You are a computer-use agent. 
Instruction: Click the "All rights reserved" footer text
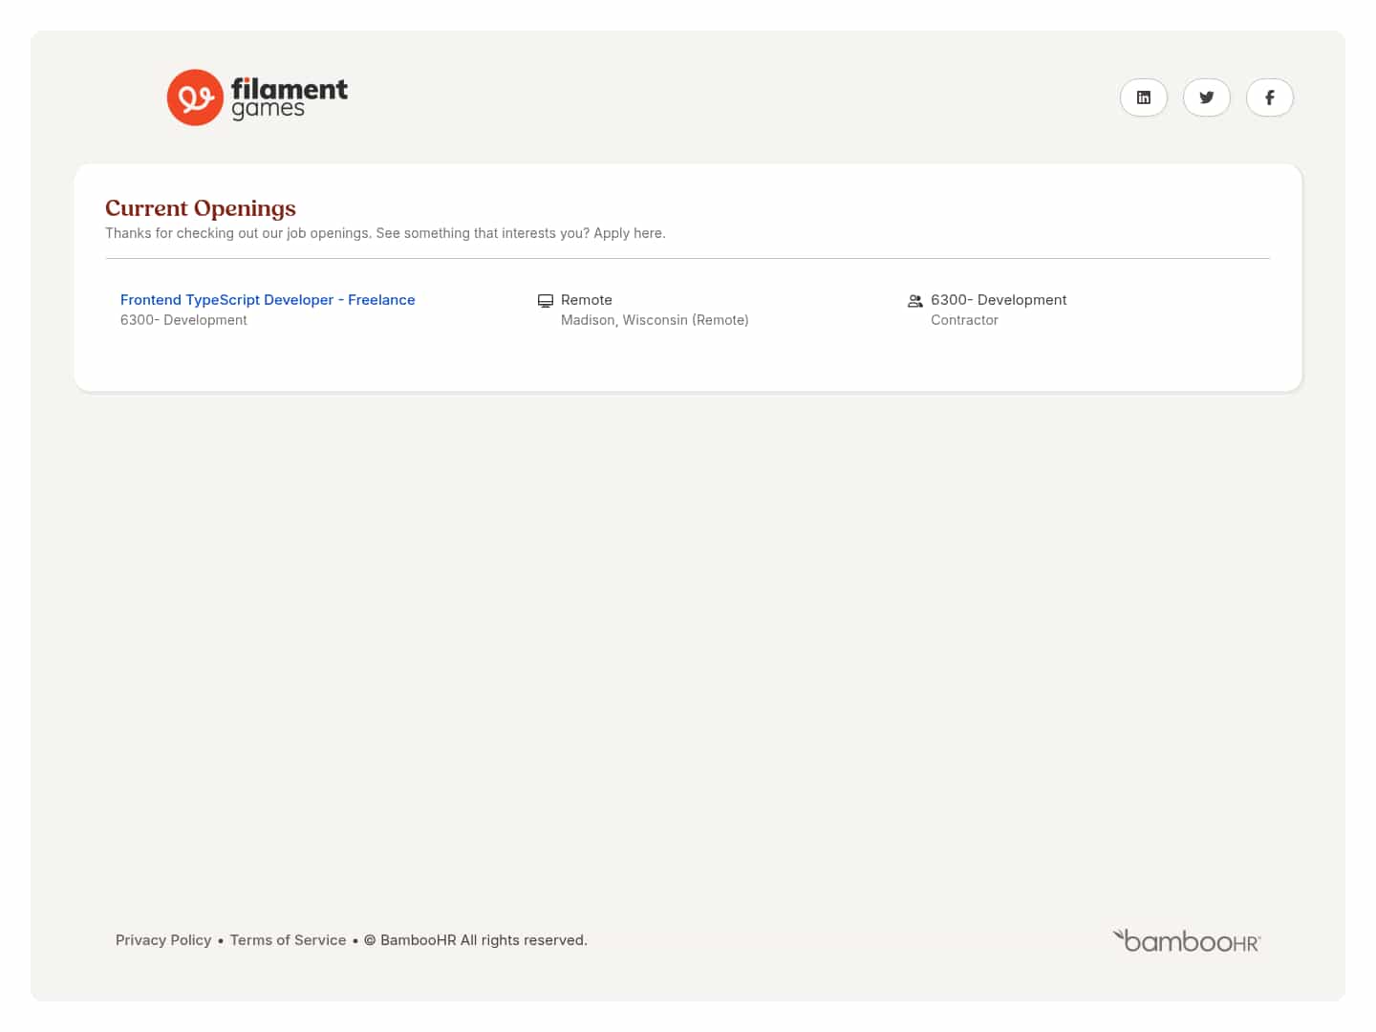(x=524, y=940)
